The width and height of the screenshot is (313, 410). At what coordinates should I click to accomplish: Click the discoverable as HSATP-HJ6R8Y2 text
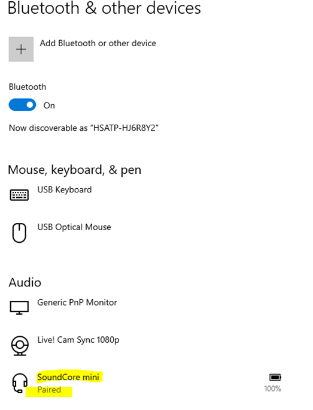pyautogui.click(x=84, y=128)
